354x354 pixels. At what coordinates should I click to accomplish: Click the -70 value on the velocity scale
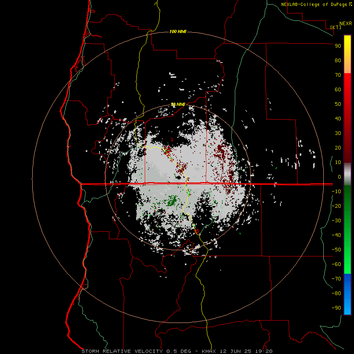(x=336, y=279)
